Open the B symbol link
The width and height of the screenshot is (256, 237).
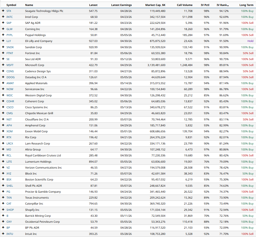click(7, 216)
